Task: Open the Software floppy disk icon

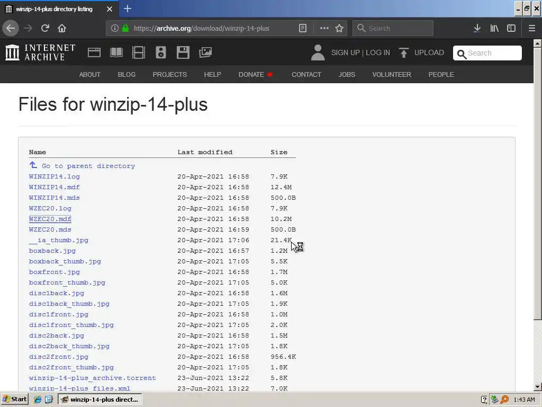Action: [183, 52]
